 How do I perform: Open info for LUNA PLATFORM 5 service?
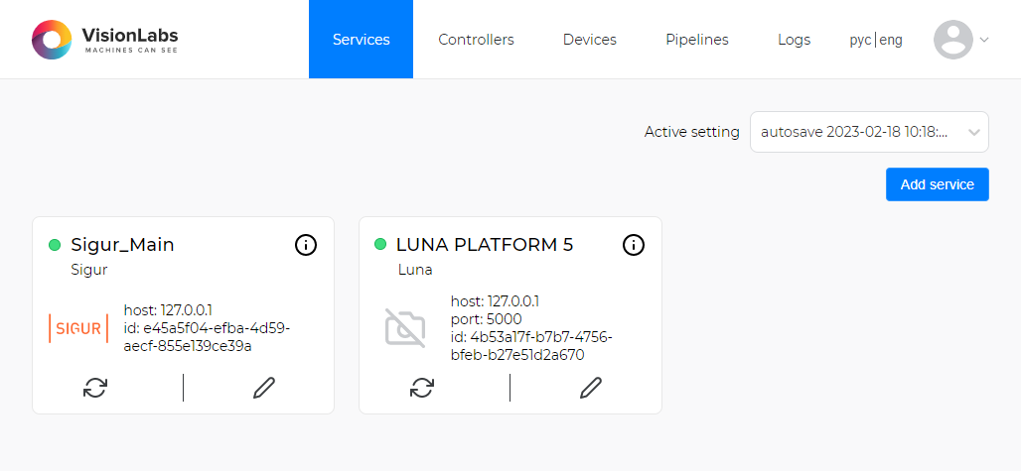coord(633,245)
